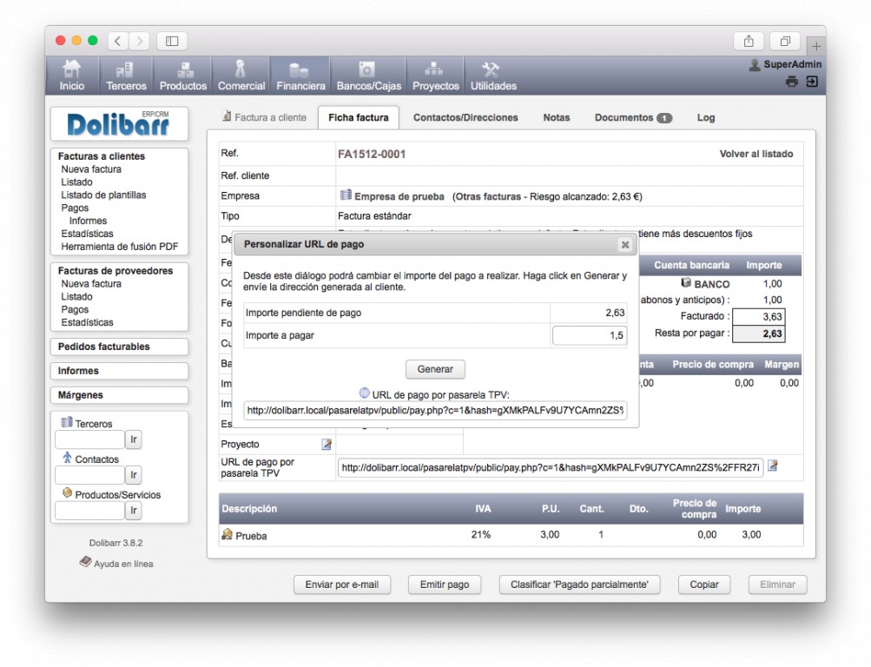Open Herramienta de fusión PDF in sidebar
Screen dimensions: 871x667
[x=119, y=247]
